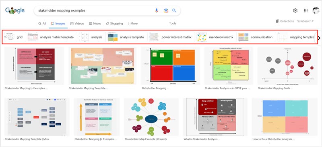The image size is (322, 147).
Task: Open the Shopping tab
Action: (x=115, y=24)
